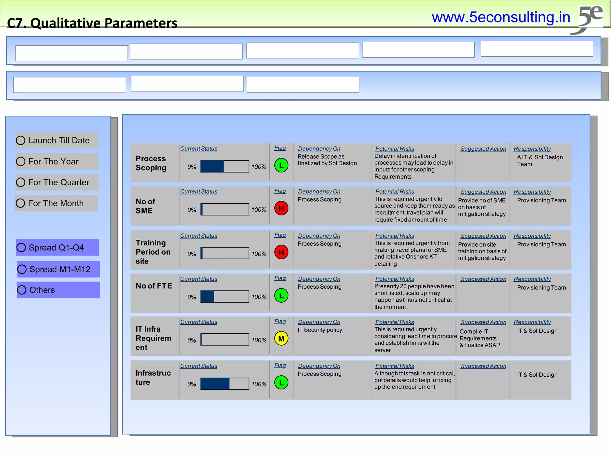
Task: Click the red H flag for Training Period on site
Action: click(x=281, y=252)
